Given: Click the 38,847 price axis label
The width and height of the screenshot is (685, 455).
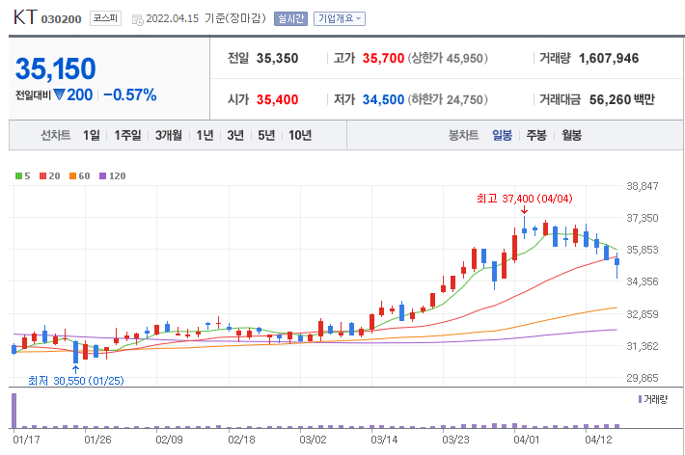Looking at the screenshot, I should tap(643, 186).
